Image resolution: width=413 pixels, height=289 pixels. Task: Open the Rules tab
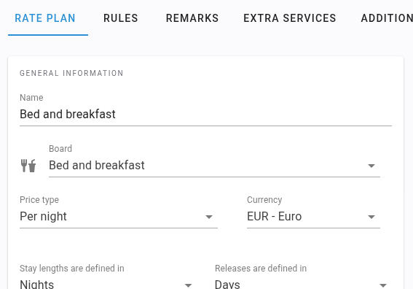coord(121,18)
